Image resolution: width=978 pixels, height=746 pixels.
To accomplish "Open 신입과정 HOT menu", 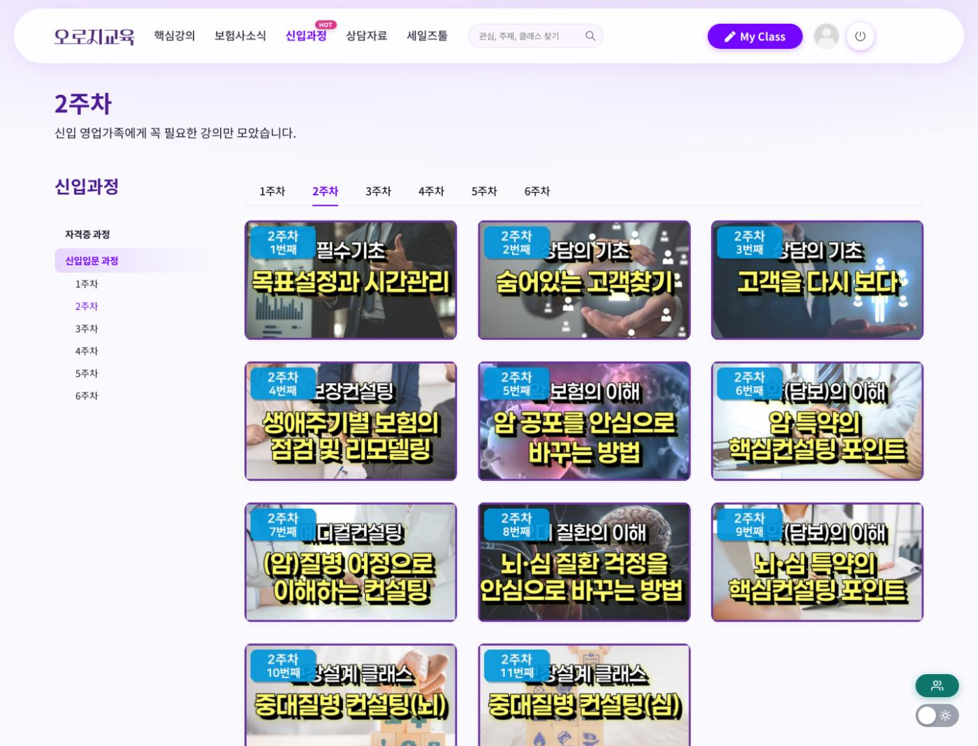I will pos(306,36).
